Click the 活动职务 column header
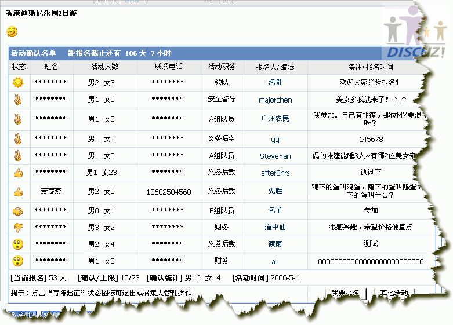The height and width of the screenshot is (325, 453). (x=222, y=67)
